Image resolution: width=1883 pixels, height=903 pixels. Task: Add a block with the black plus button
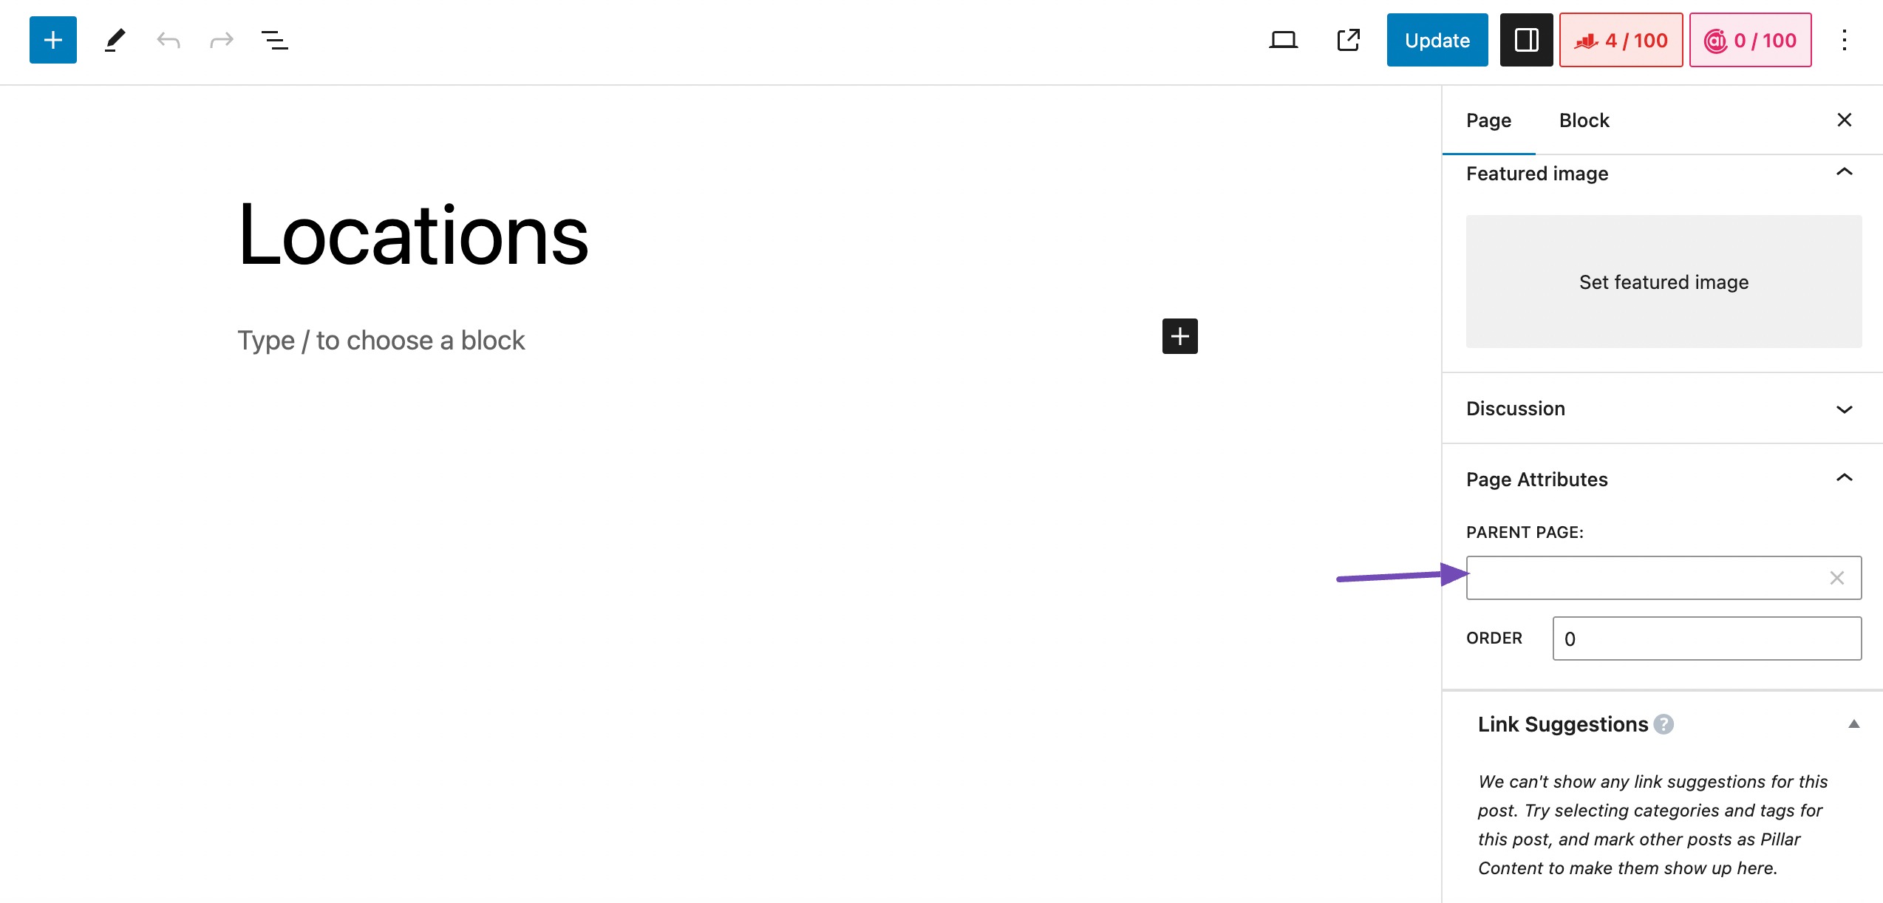[x=1179, y=336]
